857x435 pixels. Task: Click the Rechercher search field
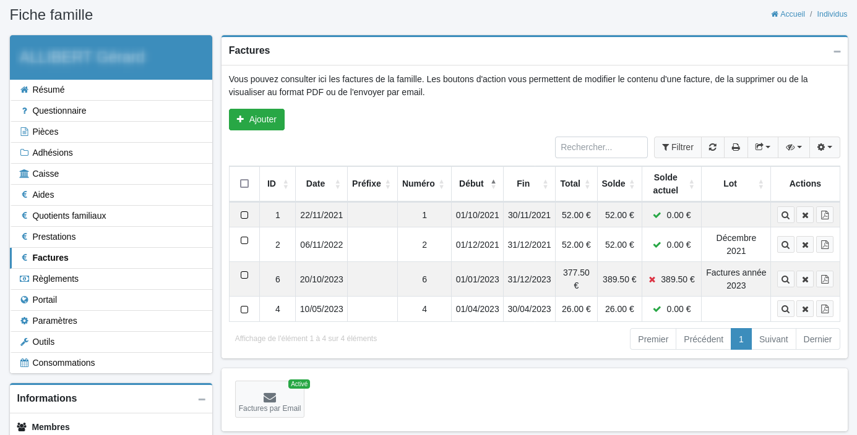[x=601, y=147]
